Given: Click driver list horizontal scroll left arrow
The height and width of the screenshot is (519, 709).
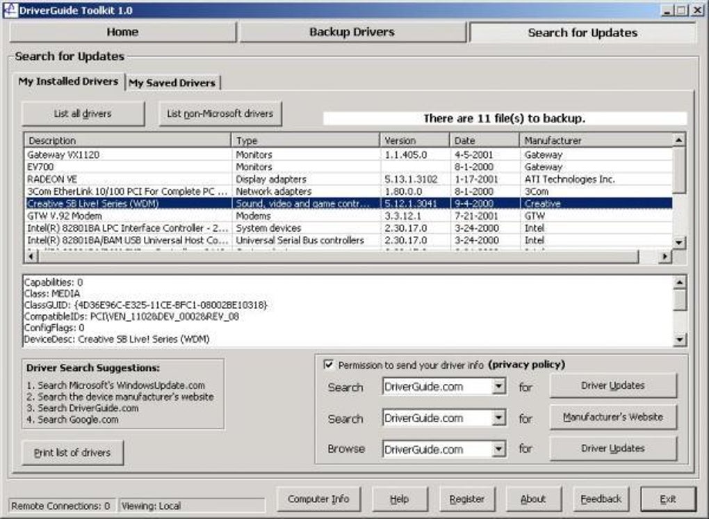Looking at the screenshot, I should click(x=31, y=257).
